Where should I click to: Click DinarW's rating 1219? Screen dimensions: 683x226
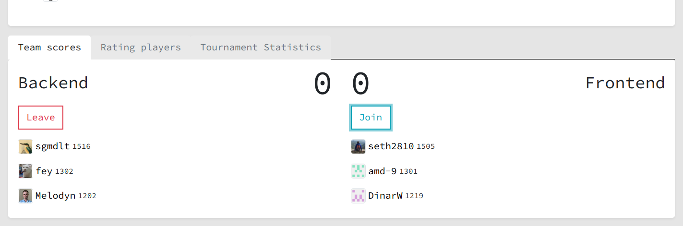point(414,196)
